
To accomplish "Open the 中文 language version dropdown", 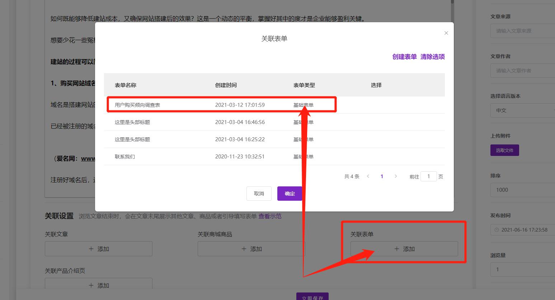I will pos(522,110).
